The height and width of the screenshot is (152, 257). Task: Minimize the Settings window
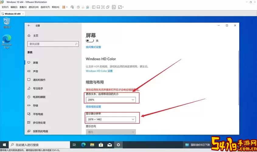click(x=219, y=26)
